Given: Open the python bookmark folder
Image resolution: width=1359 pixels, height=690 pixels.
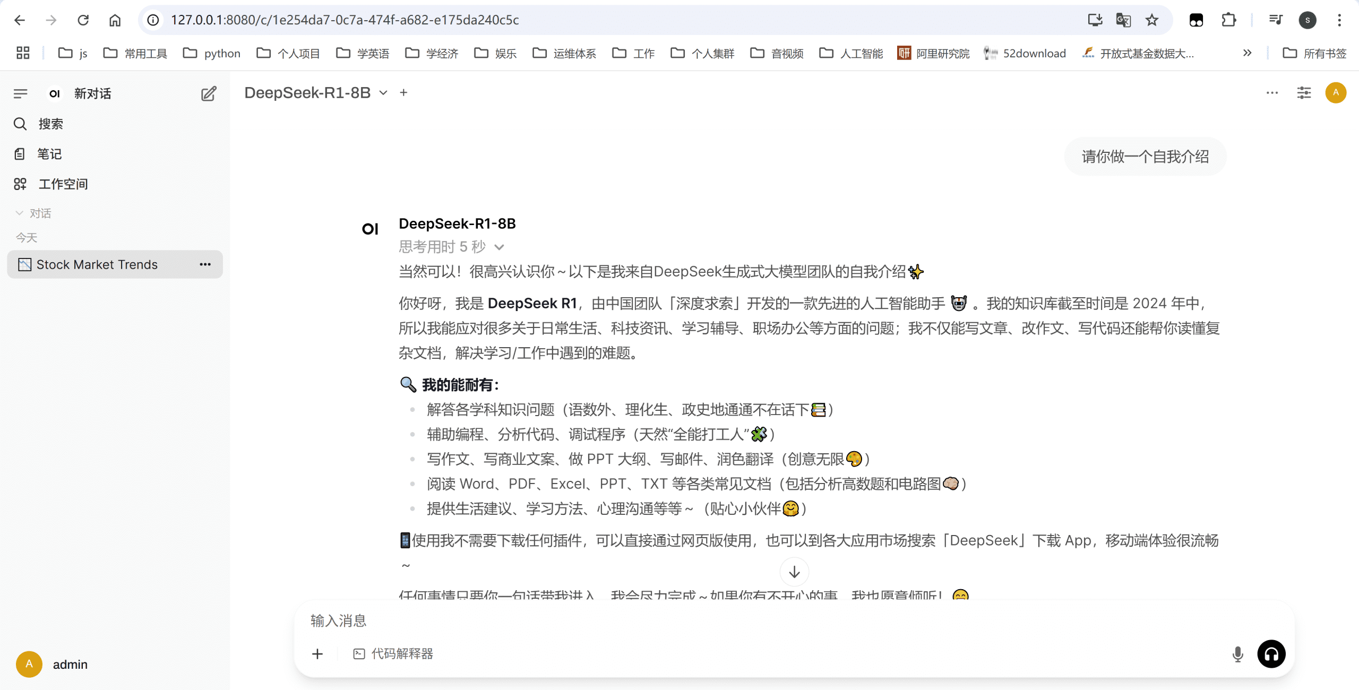Looking at the screenshot, I should [x=211, y=53].
